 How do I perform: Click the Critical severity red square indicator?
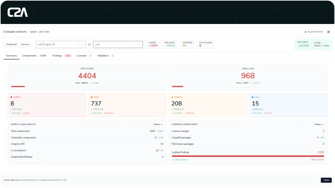click(11, 97)
